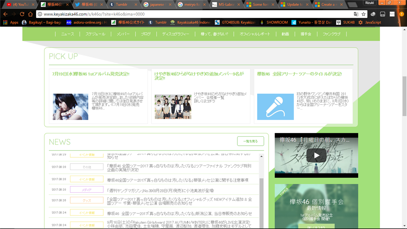Click the Chrome extension icon next to star

click(373, 14)
